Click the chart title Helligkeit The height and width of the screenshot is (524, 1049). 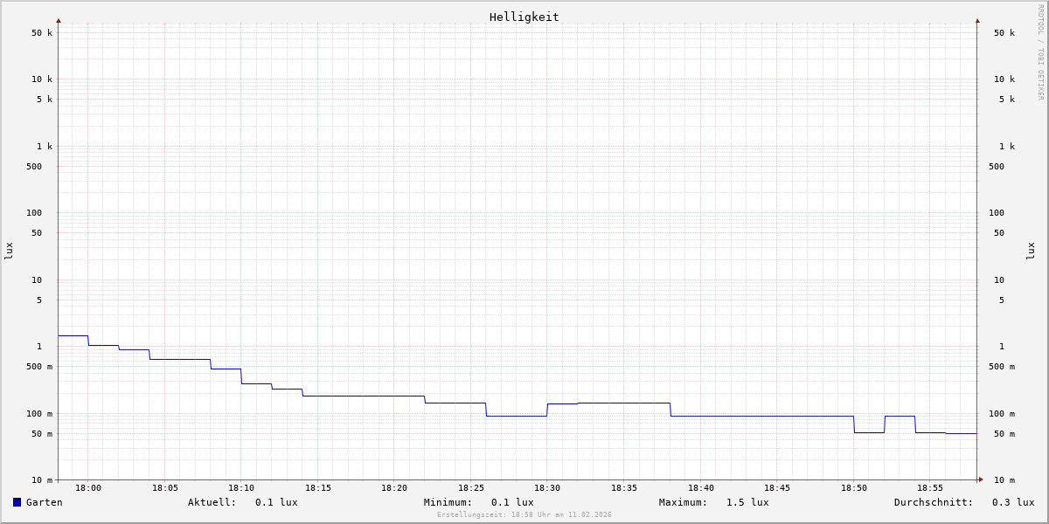(x=524, y=17)
